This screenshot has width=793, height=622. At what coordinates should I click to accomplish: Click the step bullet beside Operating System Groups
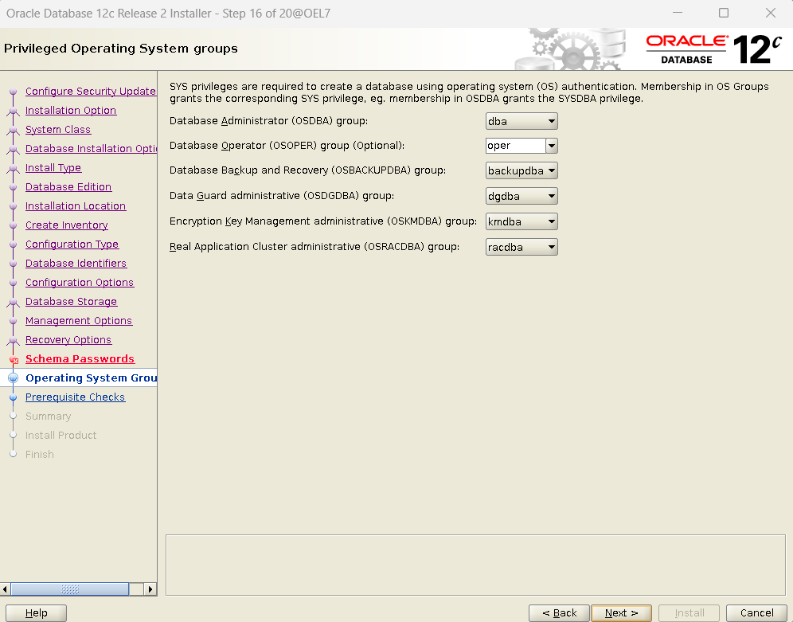click(14, 378)
